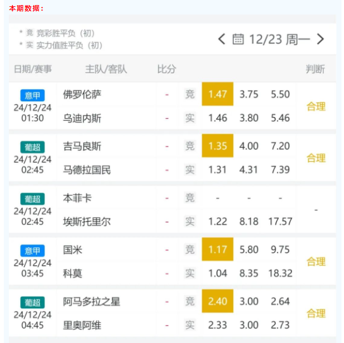Click the 判断 column header

click(x=316, y=69)
